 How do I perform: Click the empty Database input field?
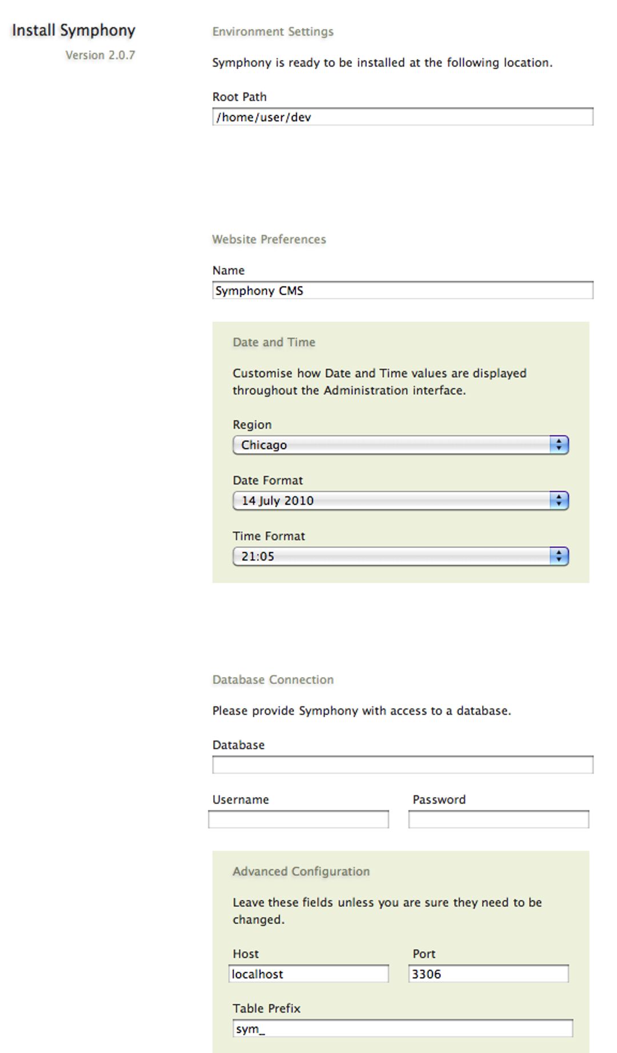402,764
